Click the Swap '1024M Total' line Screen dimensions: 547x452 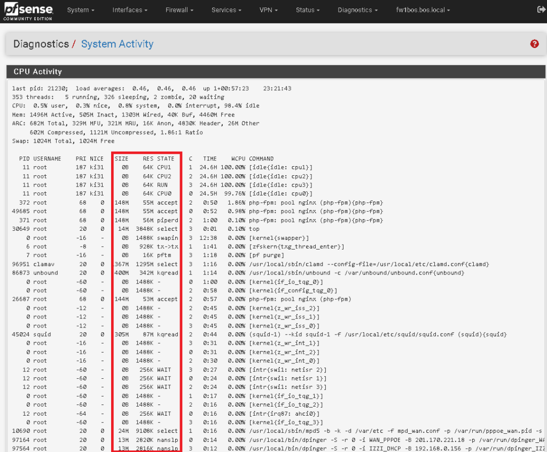(x=63, y=141)
